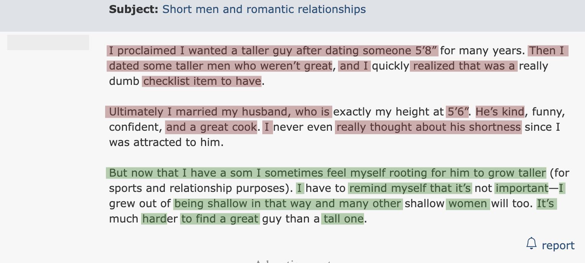Click the gray poster avatar placeholder
Image resolution: width=585 pixels, height=263 pixels.
48,42
